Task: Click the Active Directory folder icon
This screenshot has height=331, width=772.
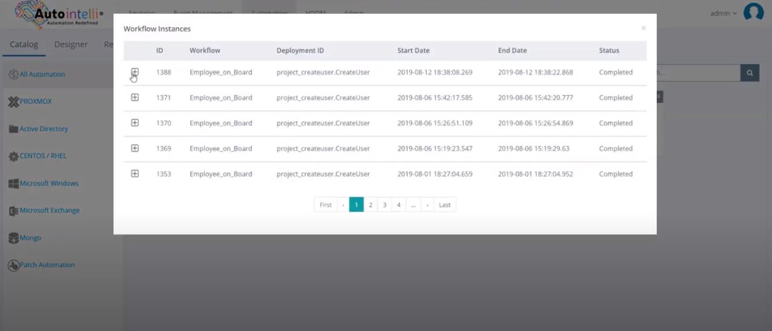Action: (x=13, y=129)
